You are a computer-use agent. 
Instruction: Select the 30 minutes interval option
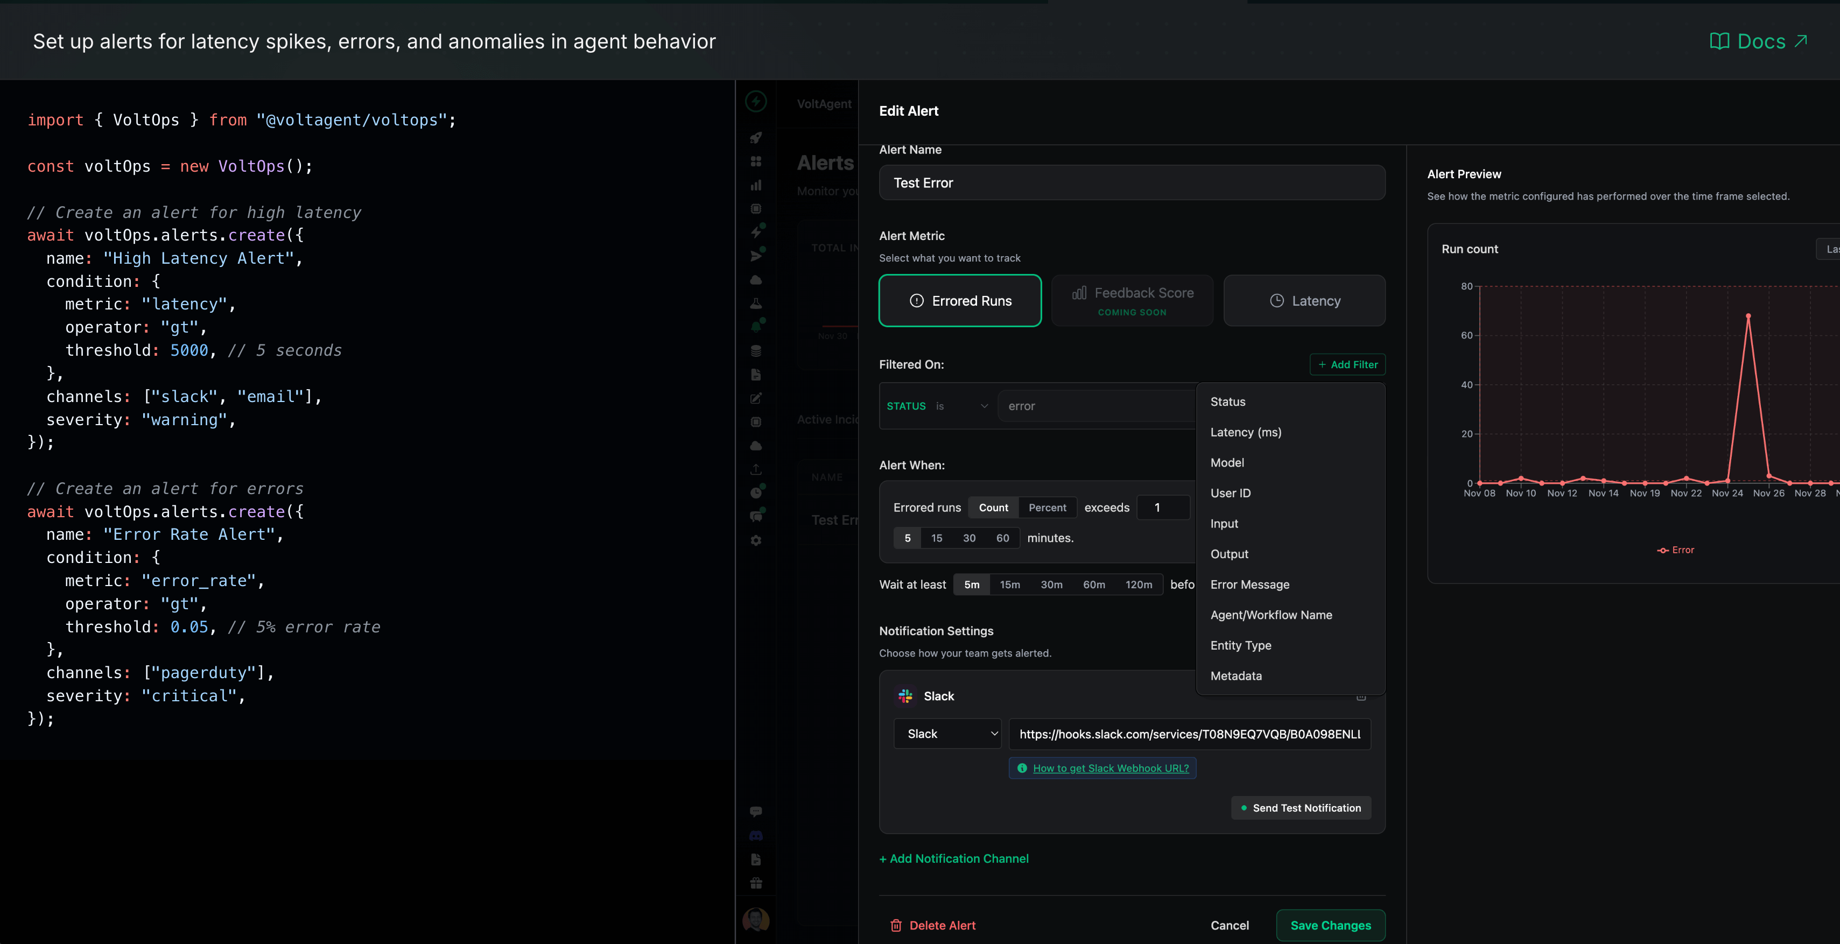[970, 538]
